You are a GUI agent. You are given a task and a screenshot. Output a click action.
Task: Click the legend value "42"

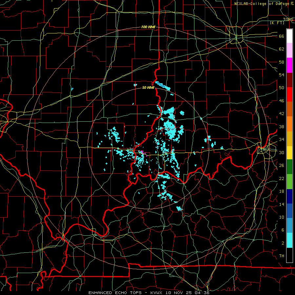click(282, 114)
